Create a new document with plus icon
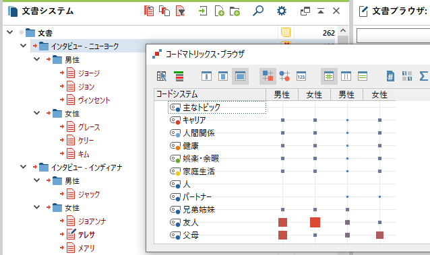This screenshot has height=255, width=430. point(220,11)
